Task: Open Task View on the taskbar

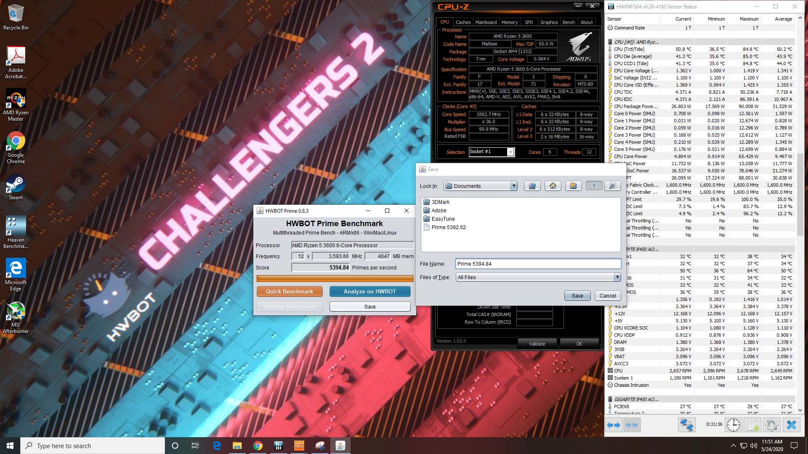Action: [195, 446]
